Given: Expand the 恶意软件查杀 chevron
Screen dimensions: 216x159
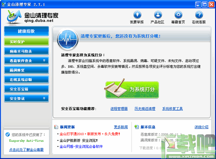Looking at the screenshot, I should click(x=44, y=60).
